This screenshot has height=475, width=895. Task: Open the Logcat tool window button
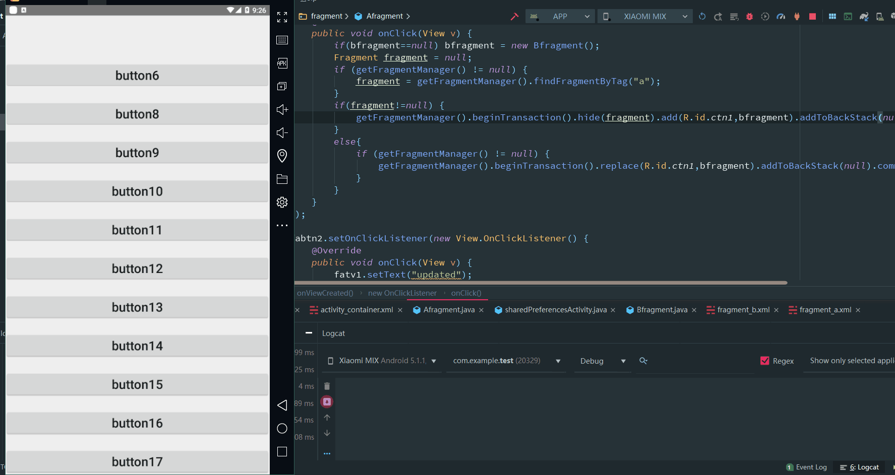(x=859, y=467)
